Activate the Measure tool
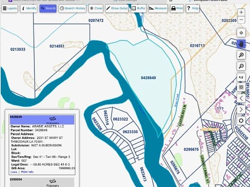250x187 pixels. (x=158, y=8)
